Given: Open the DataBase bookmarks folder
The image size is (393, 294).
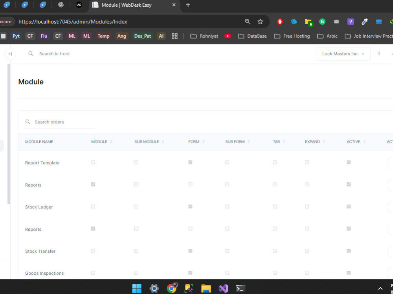Looking at the screenshot, I should click(x=252, y=36).
